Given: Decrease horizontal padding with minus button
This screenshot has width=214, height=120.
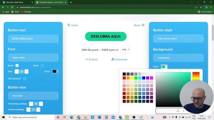Looking at the screenshot, I should point(31,104).
